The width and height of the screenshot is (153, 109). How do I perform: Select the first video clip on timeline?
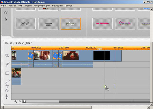pos(20,56)
